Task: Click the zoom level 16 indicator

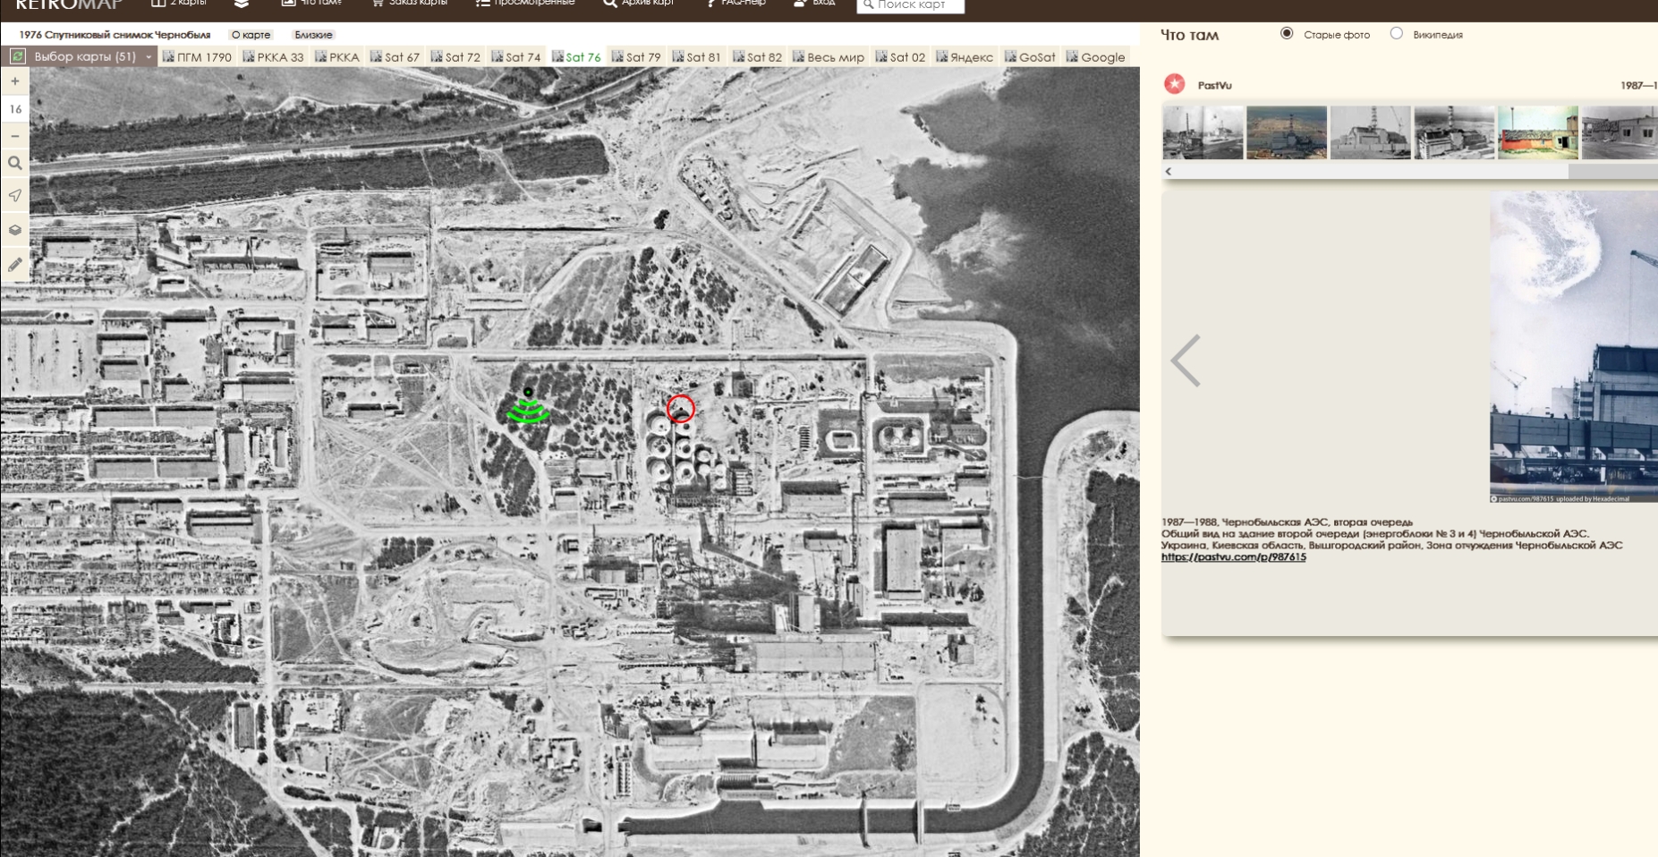Action: tap(15, 109)
